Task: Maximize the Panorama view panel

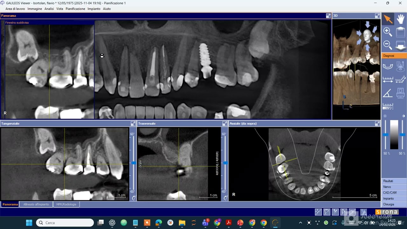Action: (328, 16)
